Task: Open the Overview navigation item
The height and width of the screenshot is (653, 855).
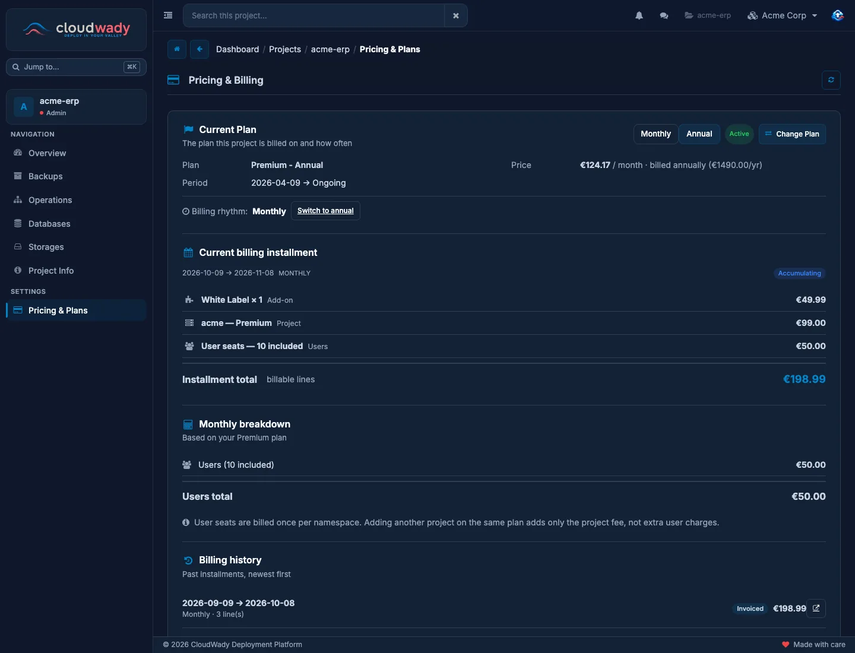Action: point(76,153)
